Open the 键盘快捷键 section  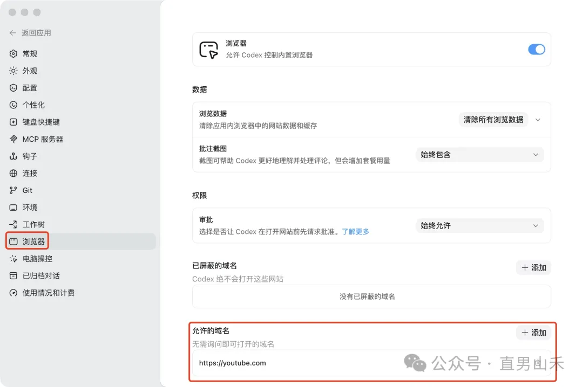coord(81,122)
